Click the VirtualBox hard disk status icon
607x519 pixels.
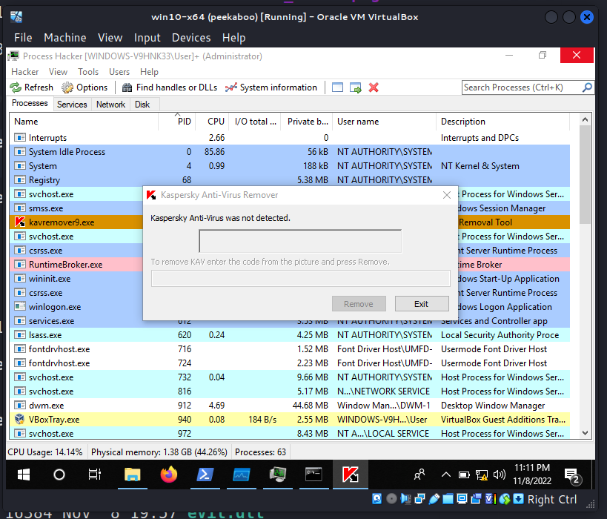click(377, 499)
